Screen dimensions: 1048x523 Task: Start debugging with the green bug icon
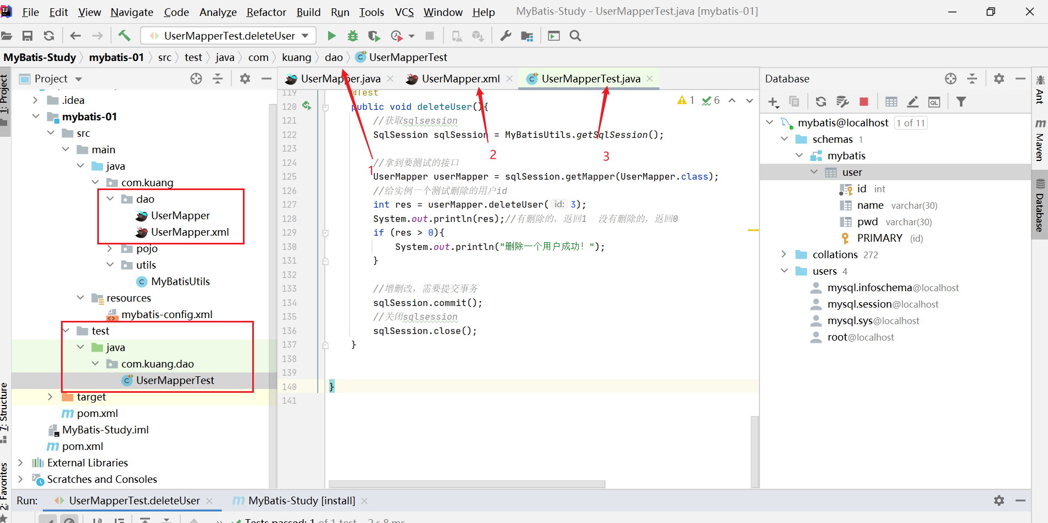point(353,36)
